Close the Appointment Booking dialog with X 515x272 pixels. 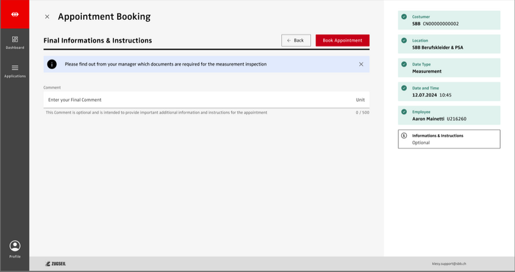(x=47, y=17)
